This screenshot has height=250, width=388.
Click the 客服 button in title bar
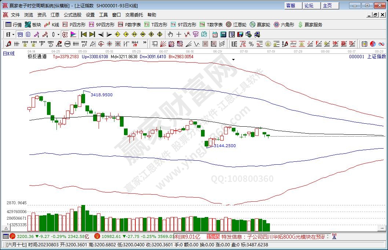coord(291,5)
